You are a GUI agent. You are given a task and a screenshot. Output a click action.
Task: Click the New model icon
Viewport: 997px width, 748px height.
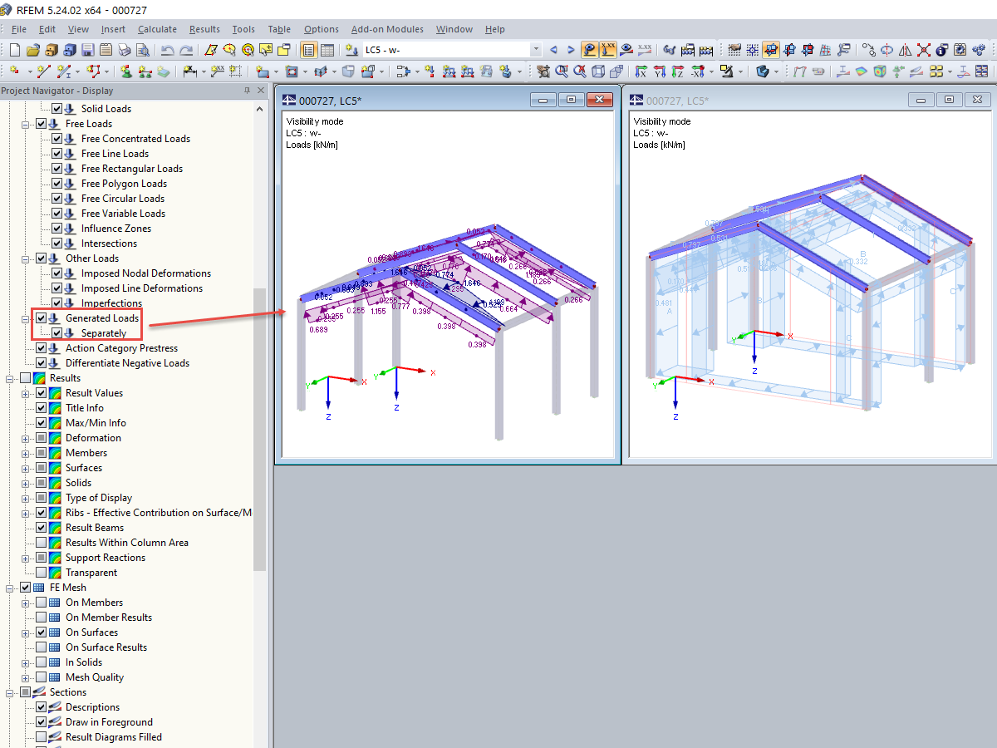[14, 50]
